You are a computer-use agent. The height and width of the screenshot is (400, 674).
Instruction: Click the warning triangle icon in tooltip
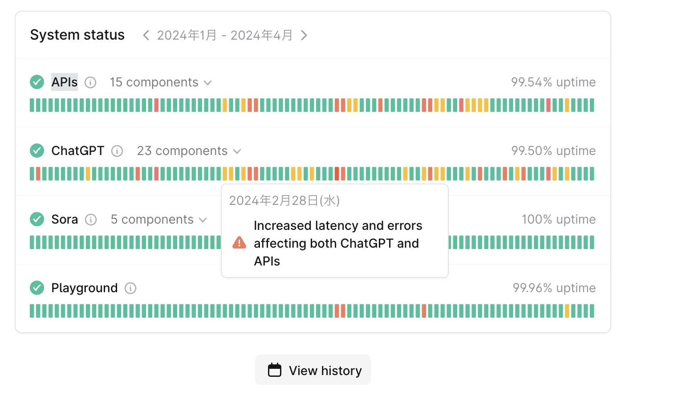point(239,243)
